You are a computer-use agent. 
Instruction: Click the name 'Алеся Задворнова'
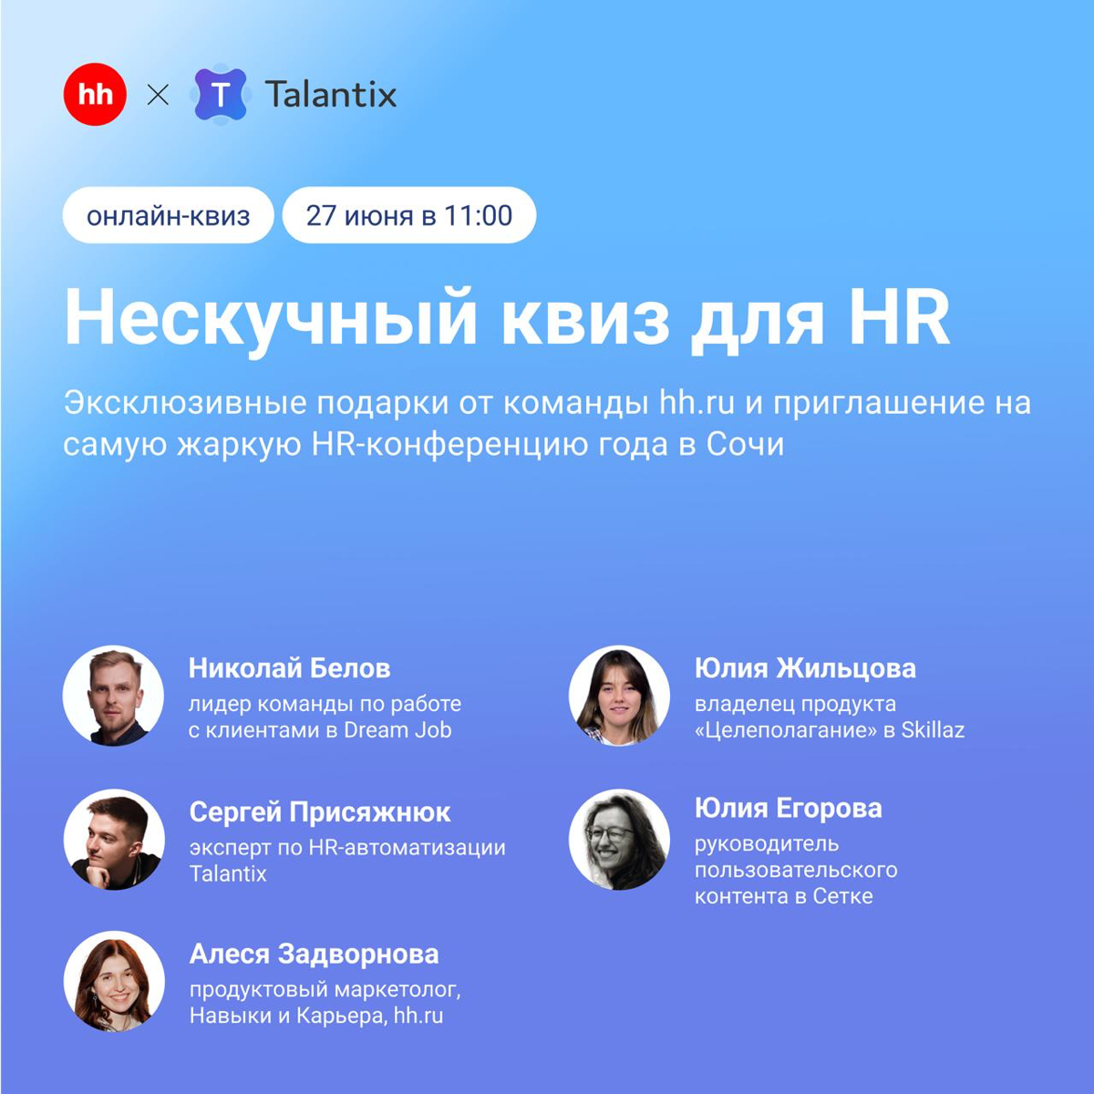tap(315, 955)
